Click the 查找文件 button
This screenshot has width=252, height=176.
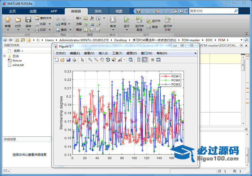click(x=43, y=18)
